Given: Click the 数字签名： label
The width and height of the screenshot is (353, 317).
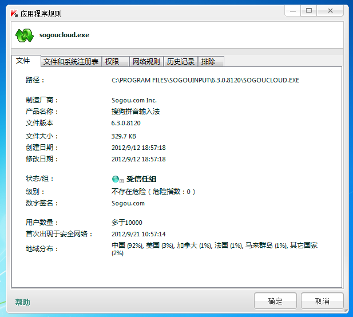Looking at the screenshot, I should click(42, 203).
